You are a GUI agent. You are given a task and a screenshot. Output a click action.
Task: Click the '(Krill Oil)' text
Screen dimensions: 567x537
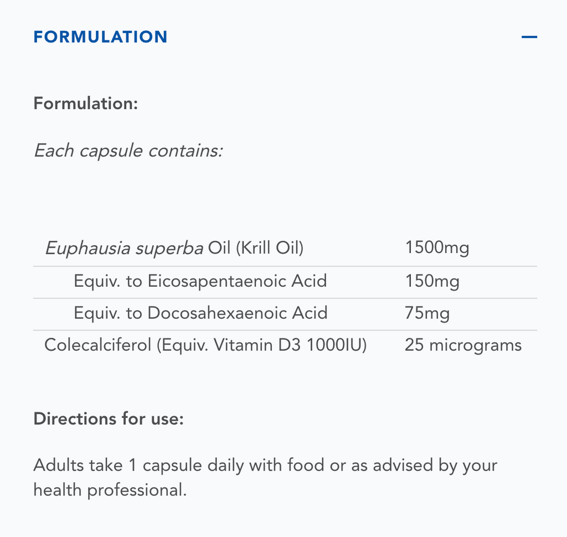click(270, 248)
